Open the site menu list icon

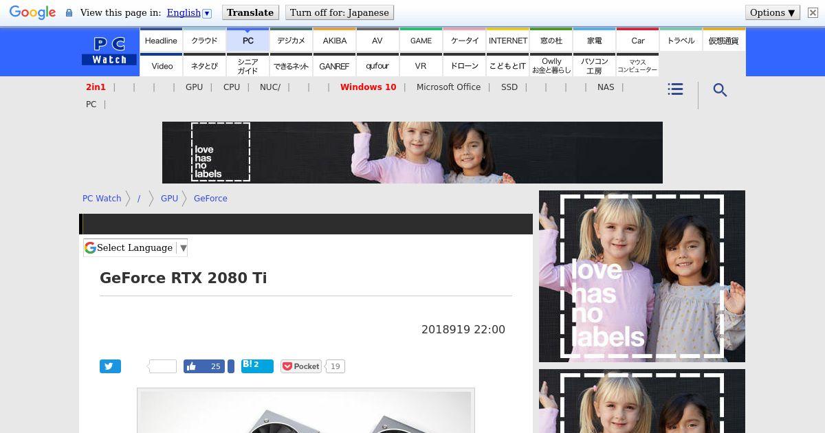click(675, 89)
